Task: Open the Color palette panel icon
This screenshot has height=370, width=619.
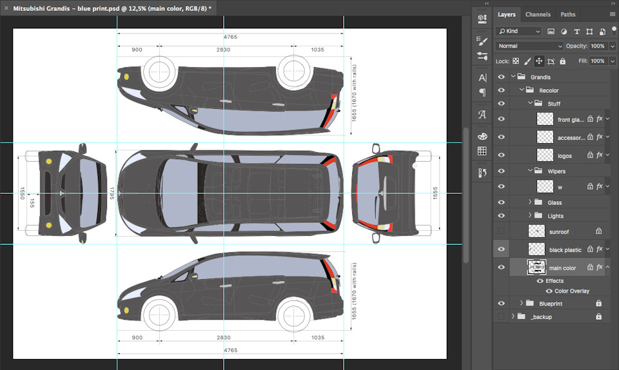Action: click(482, 137)
